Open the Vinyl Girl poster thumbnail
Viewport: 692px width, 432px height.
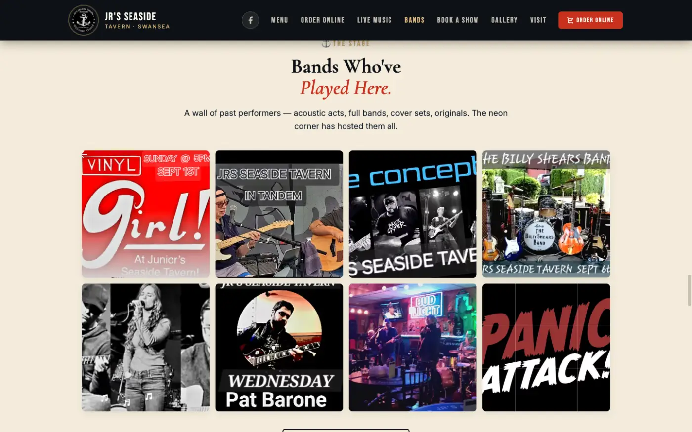[145, 214]
